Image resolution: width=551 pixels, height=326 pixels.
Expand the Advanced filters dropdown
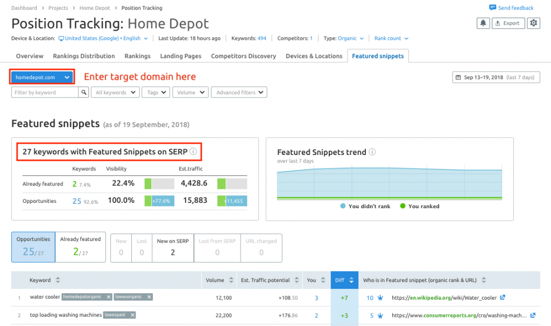(x=239, y=92)
